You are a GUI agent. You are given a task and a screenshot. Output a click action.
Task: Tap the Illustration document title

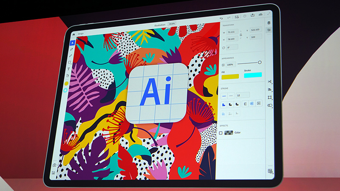click(160, 25)
